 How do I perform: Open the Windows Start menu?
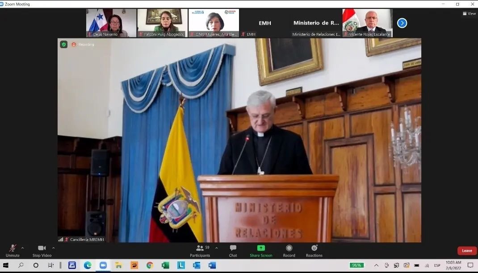click(x=6, y=265)
